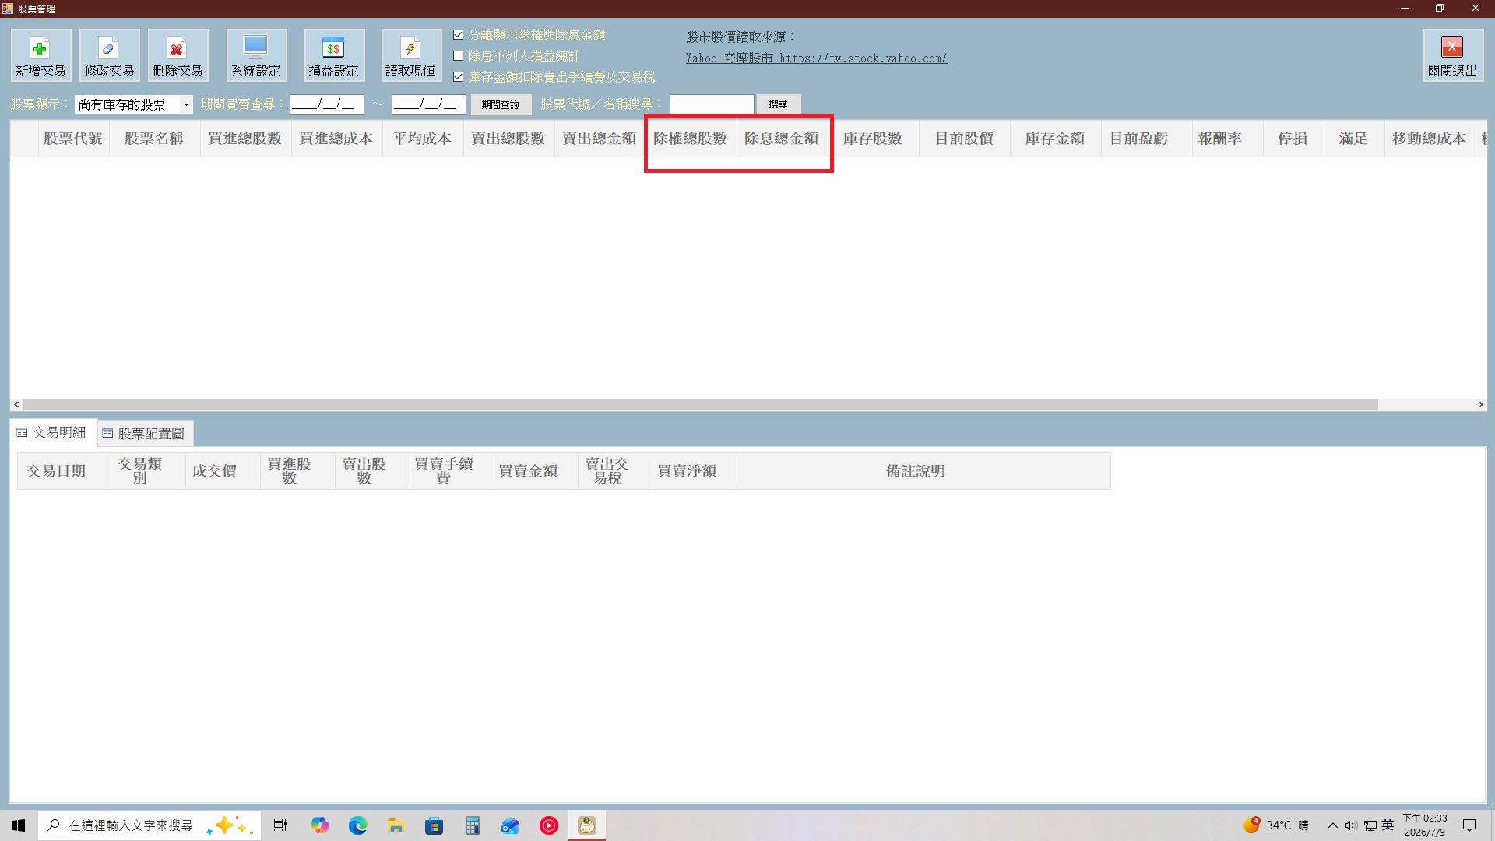Launch Copilot from the taskbar
The height and width of the screenshot is (841, 1495).
point(320,825)
